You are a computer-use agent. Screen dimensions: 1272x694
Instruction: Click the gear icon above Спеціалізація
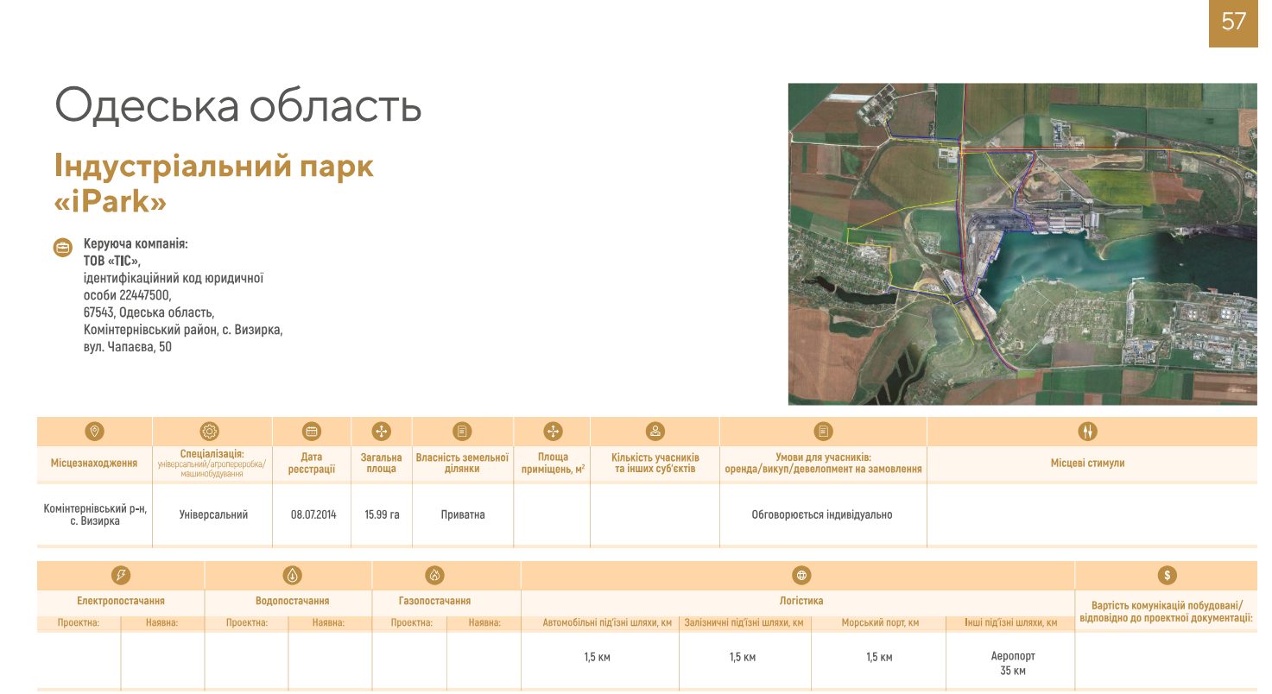tap(210, 431)
